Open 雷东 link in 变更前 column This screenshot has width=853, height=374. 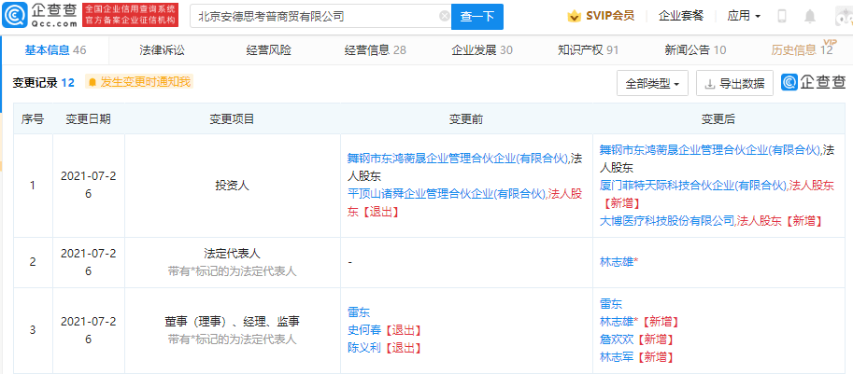359,312
